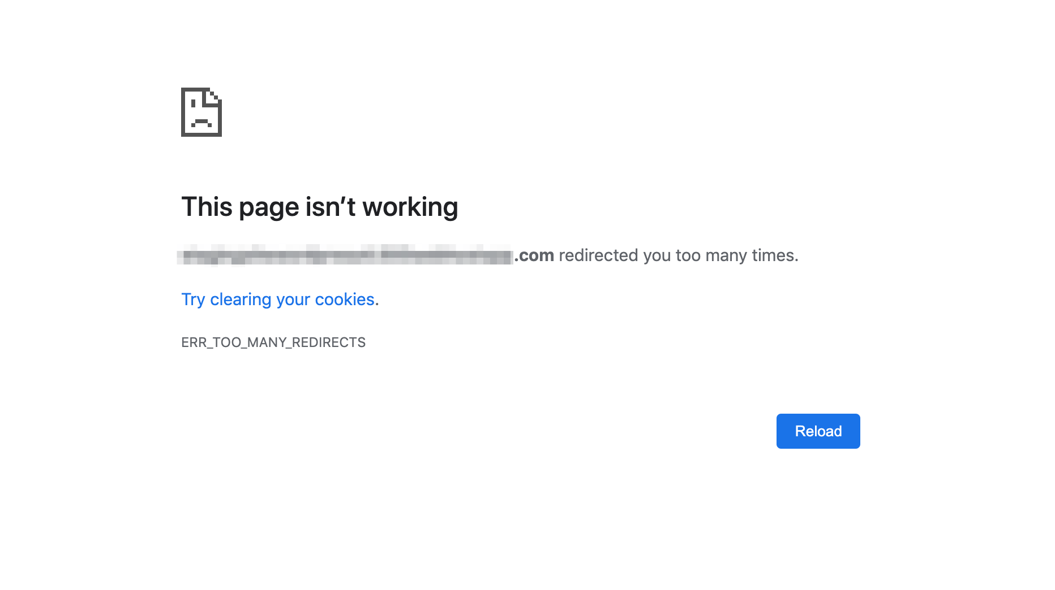Click the Reload button
This screenshot has width=1055, height=590.
[x=817, y=431]
